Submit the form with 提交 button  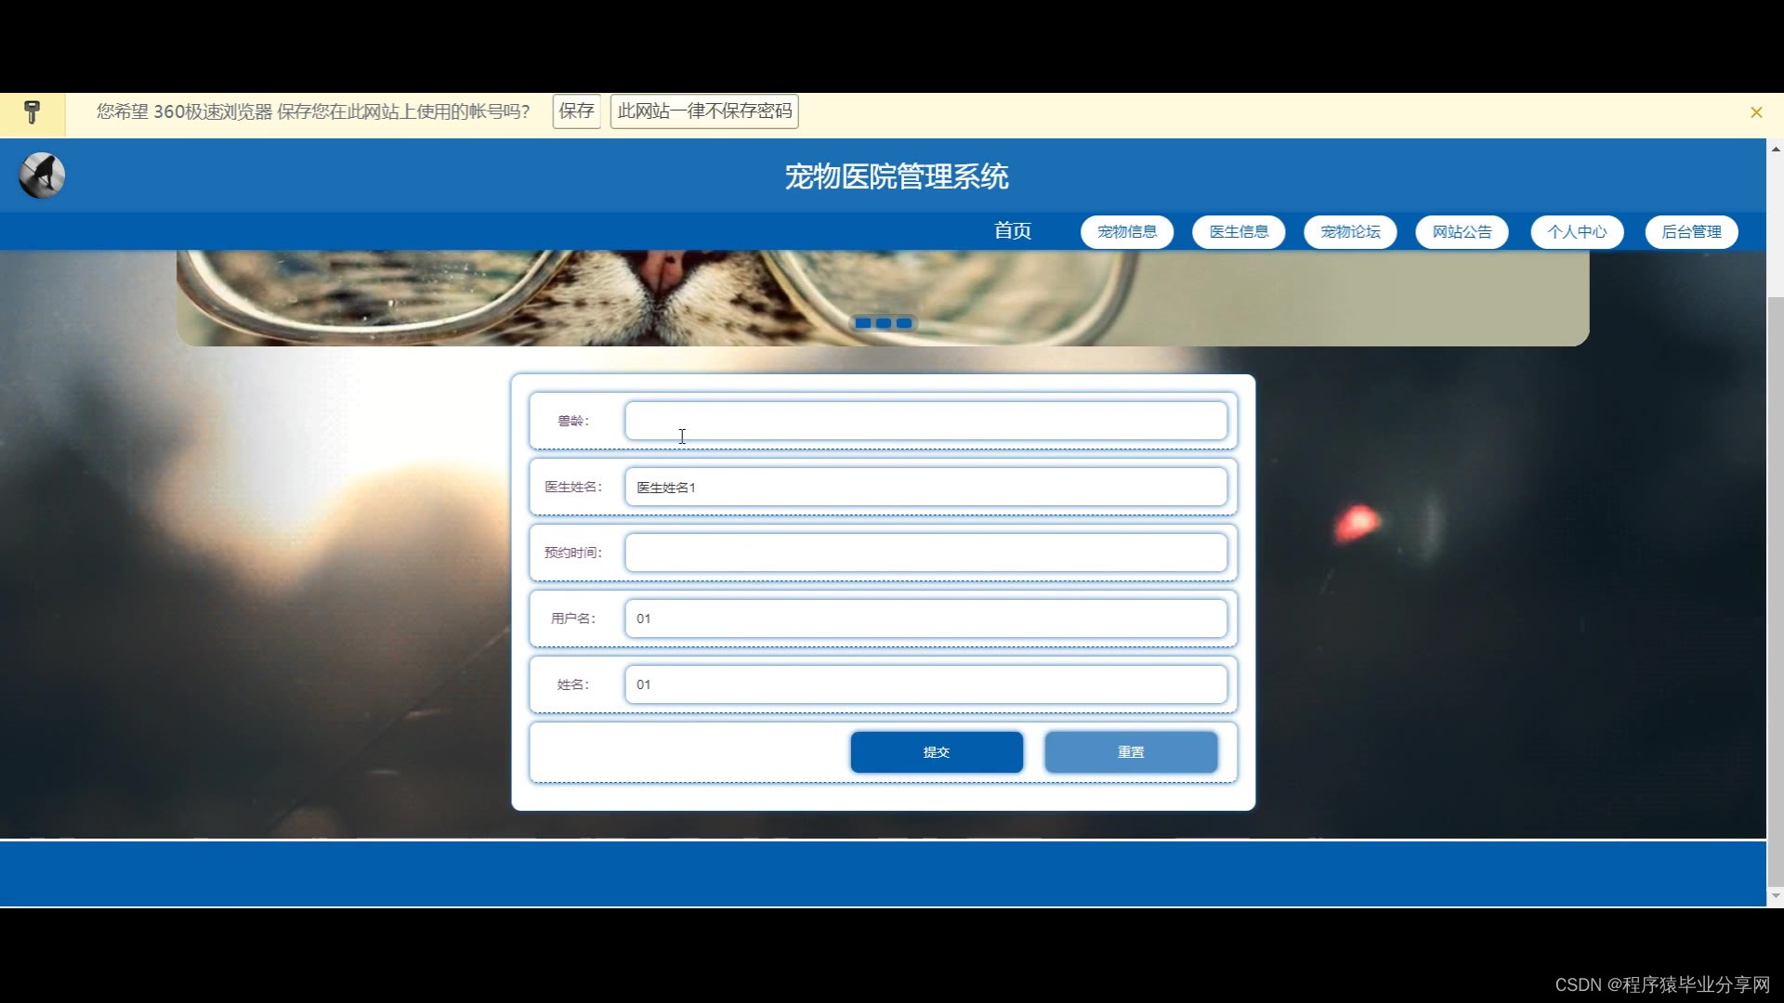(936, 752)
